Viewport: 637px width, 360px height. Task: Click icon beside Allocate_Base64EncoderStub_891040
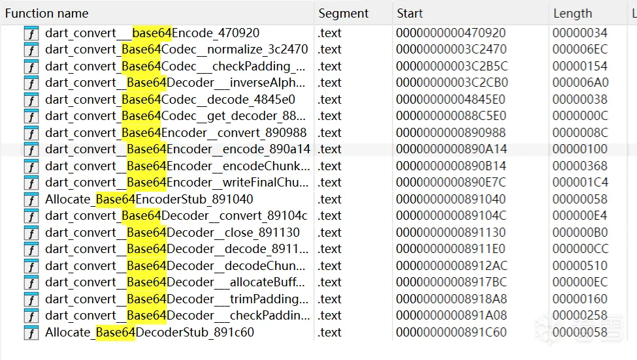click(31, 200)
